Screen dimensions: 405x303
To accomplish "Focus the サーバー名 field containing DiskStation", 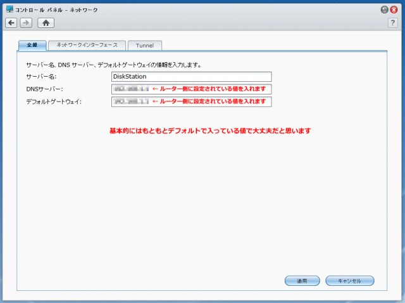I will 190,76.
